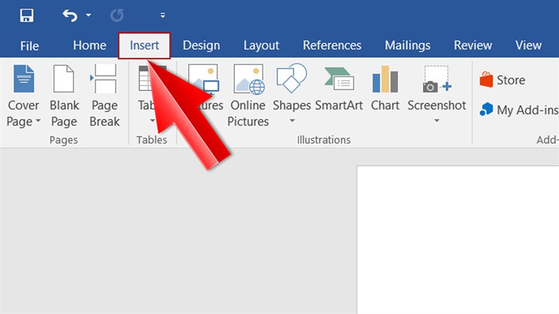
Task: Click the Save floppy disk icon
Action: point(27,15)
